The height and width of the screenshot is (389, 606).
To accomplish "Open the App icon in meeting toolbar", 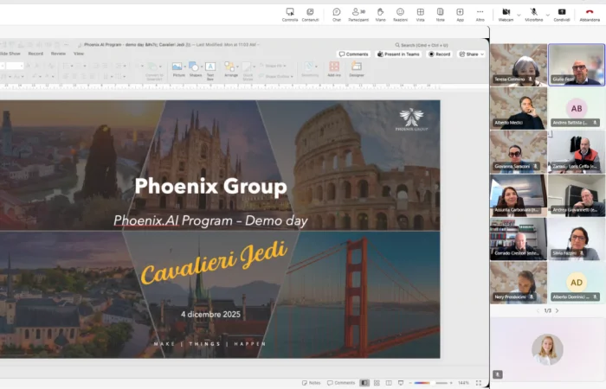I will [461, 13].
